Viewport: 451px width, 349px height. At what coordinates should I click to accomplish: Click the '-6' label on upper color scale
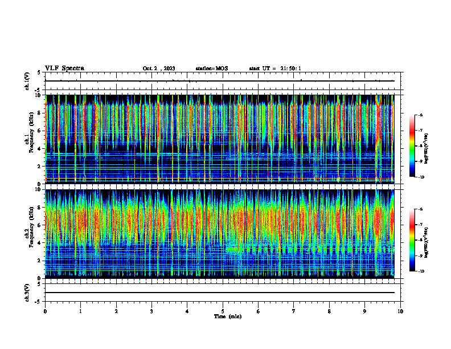[x=420, y=115]
